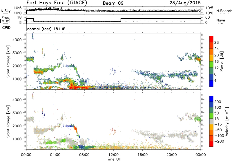232x161 pixels.
Task: Click the 'Power [dB]' colorbar label
Action: [221, 61]
